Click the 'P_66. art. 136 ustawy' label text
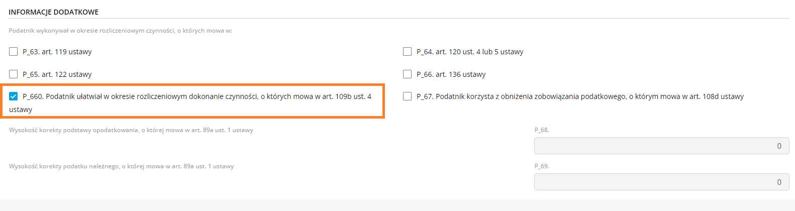The height and width of the screenshot is (211, 795). pos(451,74)
